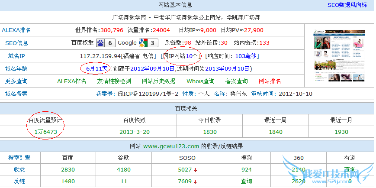Click the 谷歌 column header
This screenshot has height=188, width=376.
point(124,158)
